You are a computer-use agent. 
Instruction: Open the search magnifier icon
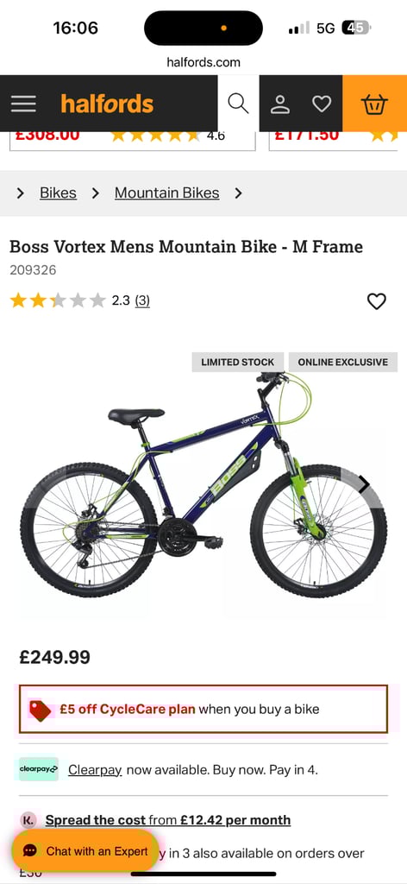238,104
